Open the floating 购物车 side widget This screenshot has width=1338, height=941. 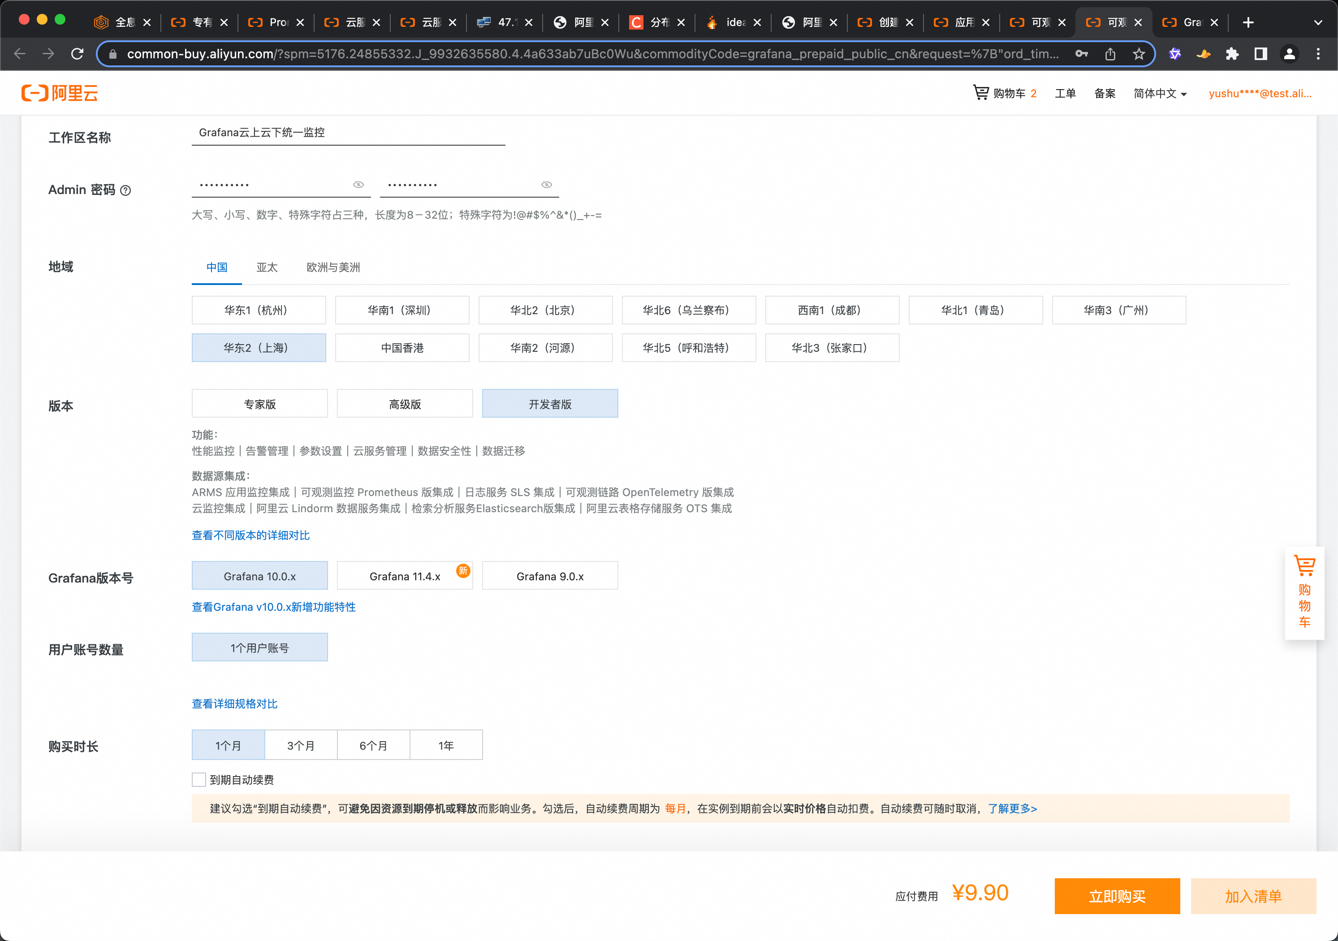coord(1304,592)
